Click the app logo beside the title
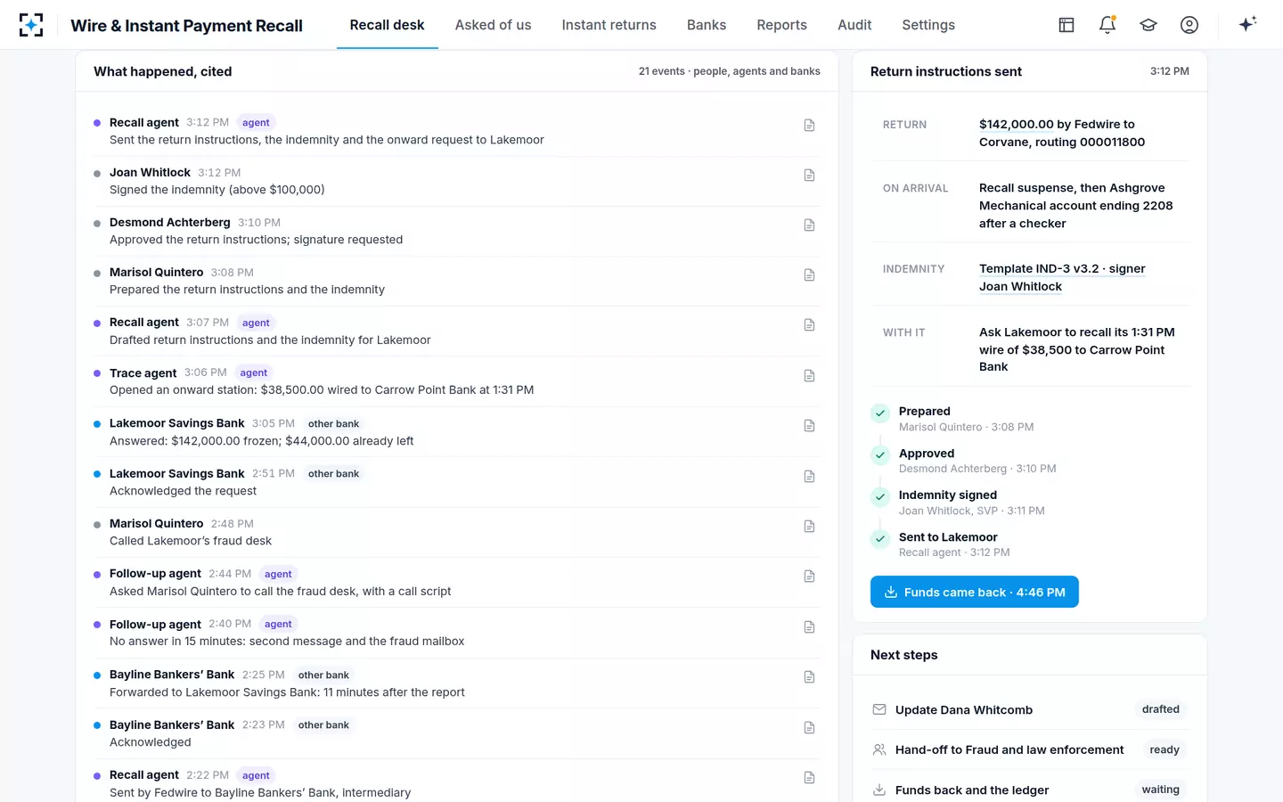This screenshot has height=802, width=1283. (31, 25)
